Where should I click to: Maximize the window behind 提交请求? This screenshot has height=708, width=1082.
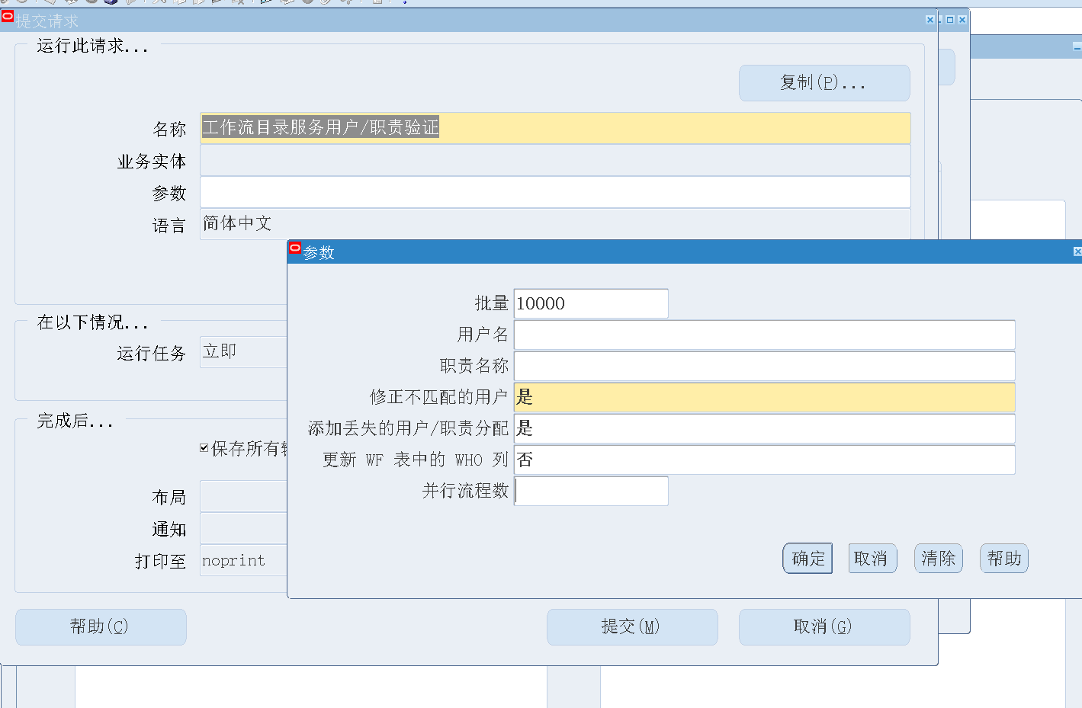pyautogui.click(x=950, y=20)
